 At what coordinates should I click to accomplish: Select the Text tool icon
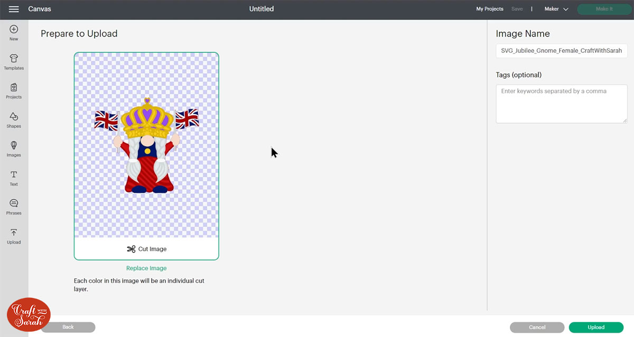click(x=14, y=176)
